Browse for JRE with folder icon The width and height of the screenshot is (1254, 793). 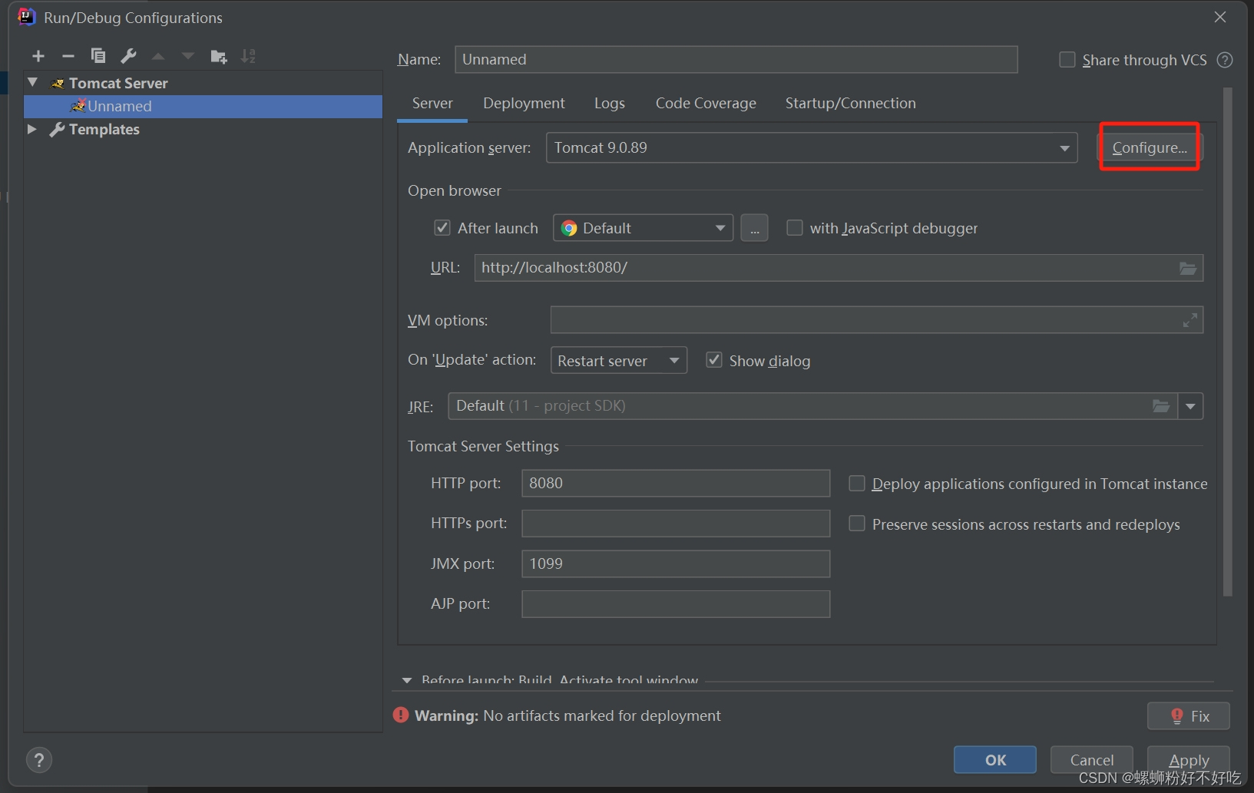pos(1160,406)
